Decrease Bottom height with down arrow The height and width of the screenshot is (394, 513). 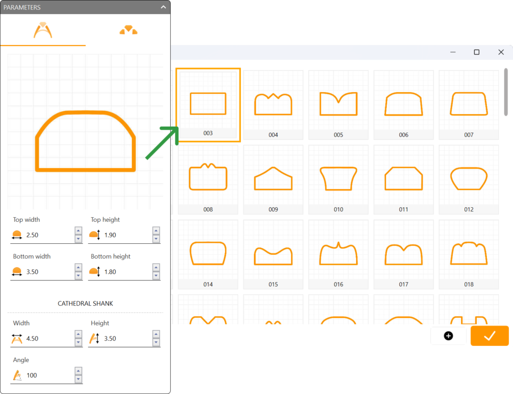156,276
